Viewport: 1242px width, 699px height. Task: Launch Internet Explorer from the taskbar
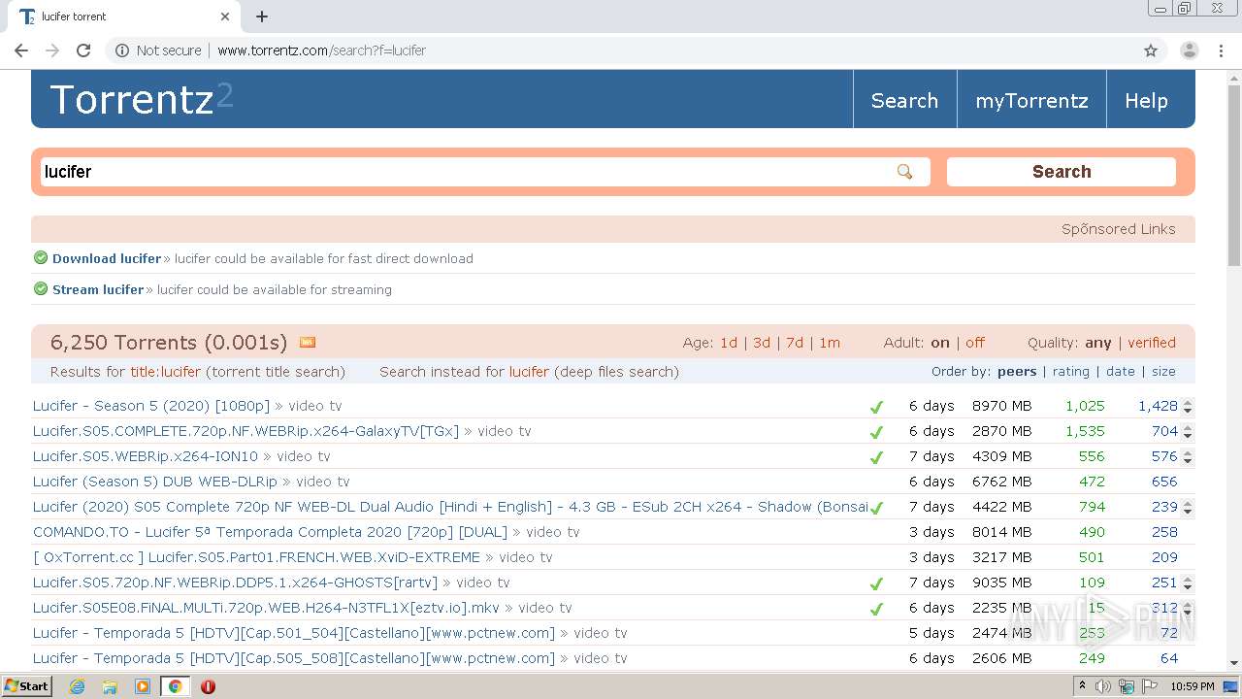[x=77, y=686]
